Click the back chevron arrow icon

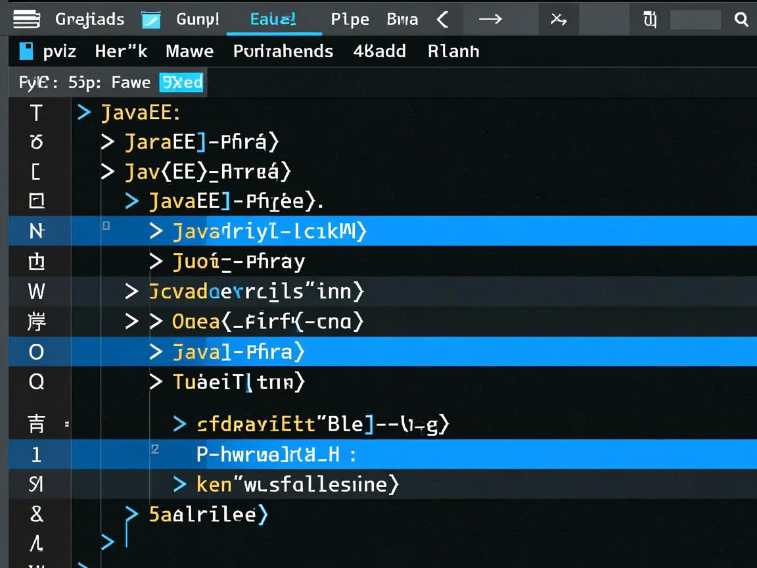(443, 20)
